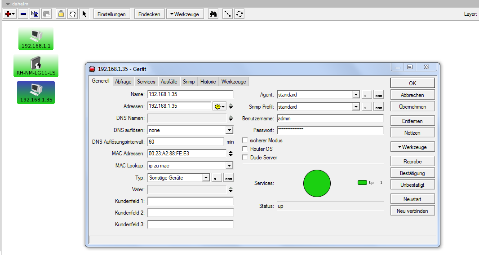479x255 pixels.
Task: Toggle the padlock lock icon
Action: pyautogui.click(x=61, y=14)
